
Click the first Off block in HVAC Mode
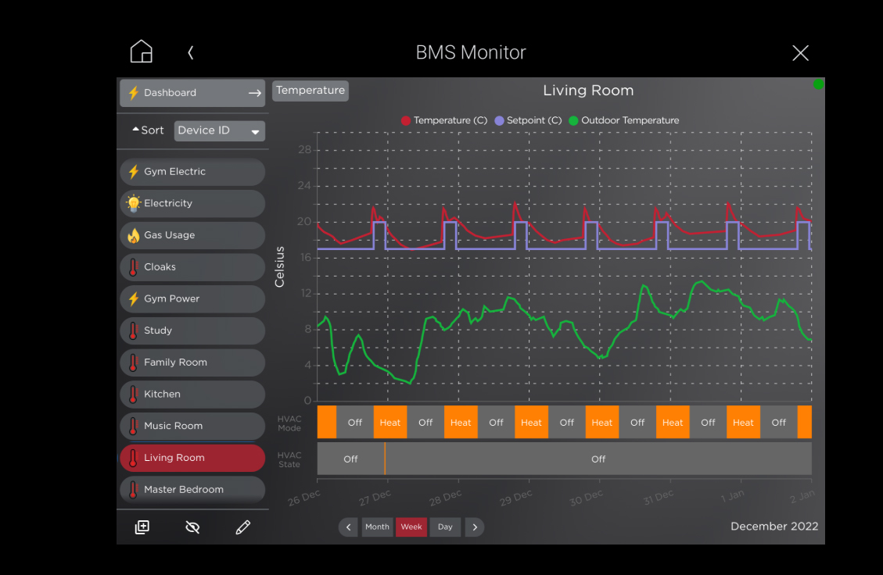(355, 423)
